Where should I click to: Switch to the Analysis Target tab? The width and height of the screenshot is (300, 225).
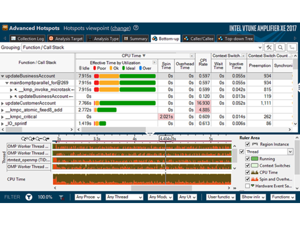(65, 39)
